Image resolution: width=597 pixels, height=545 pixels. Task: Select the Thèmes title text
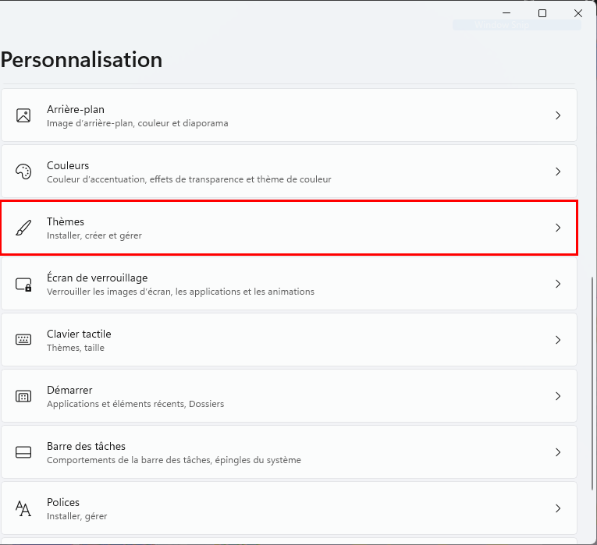coord(66,221)
